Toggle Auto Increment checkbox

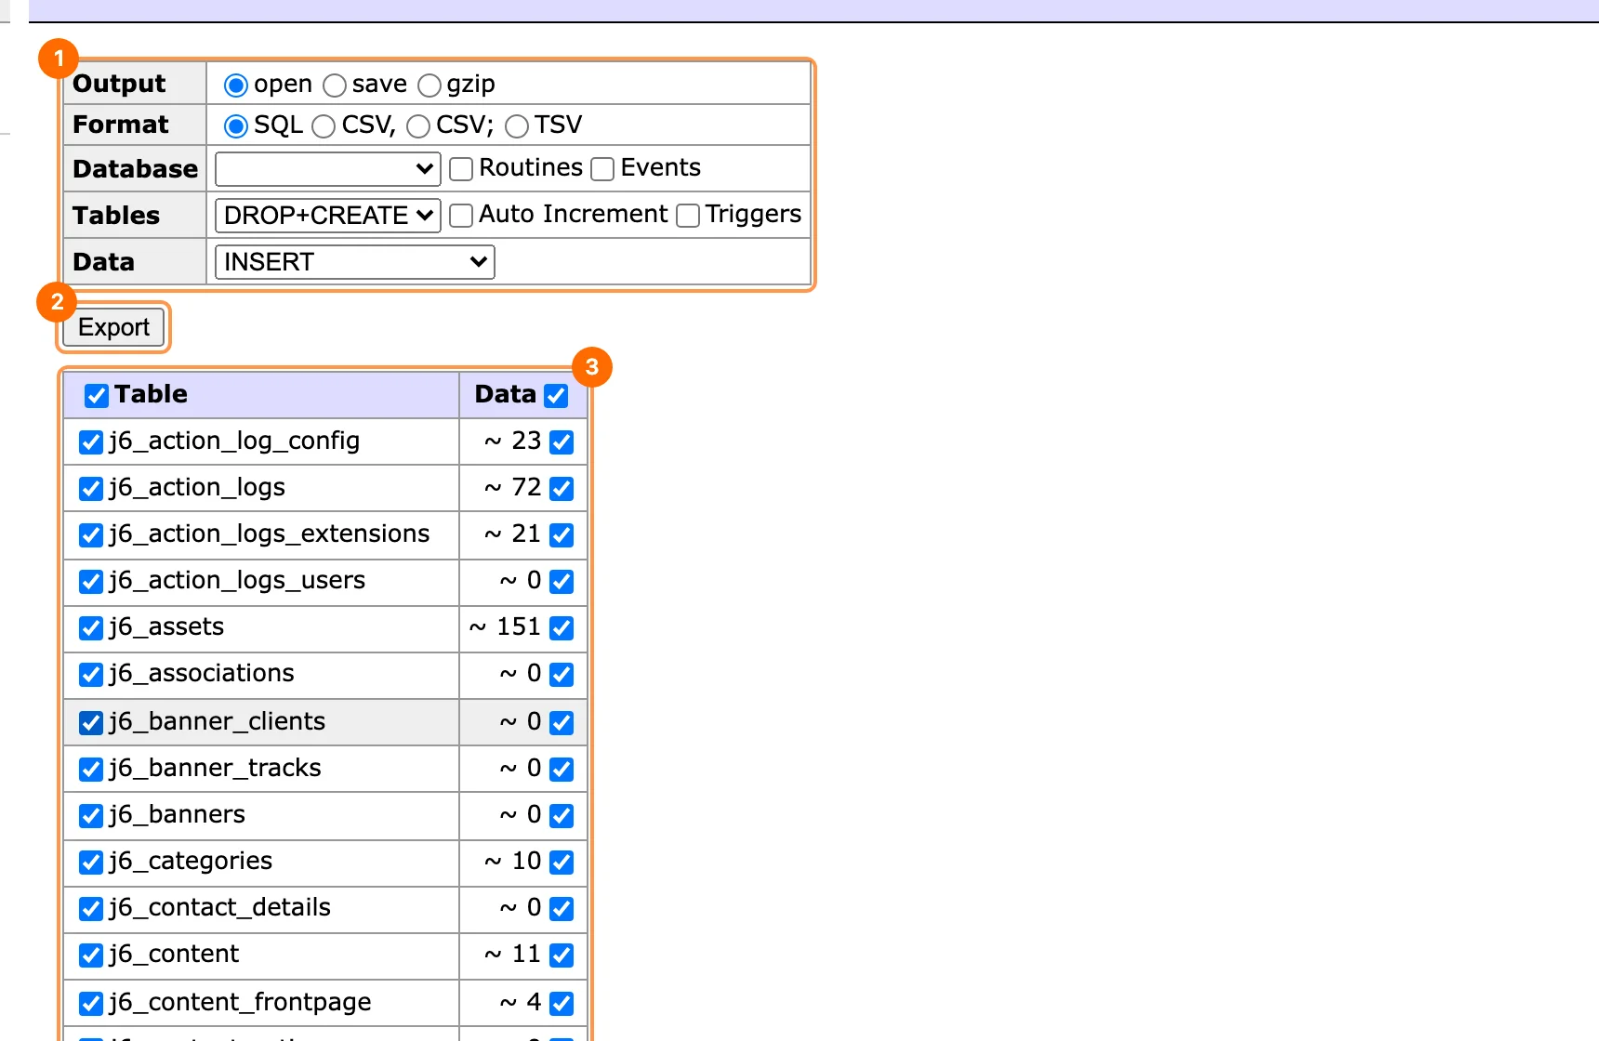(x=461, y=216)
